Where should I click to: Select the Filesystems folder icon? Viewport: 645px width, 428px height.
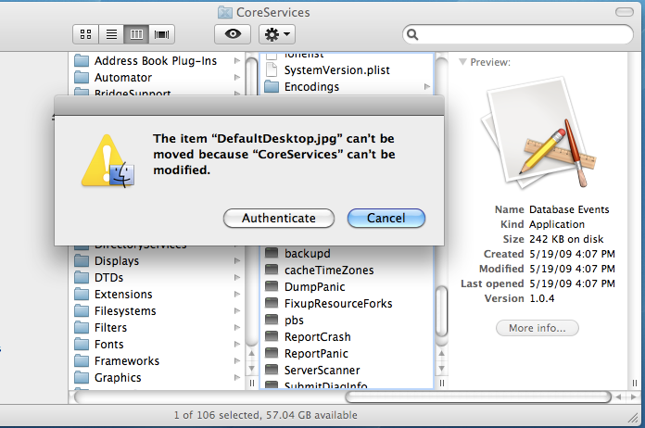pos(82,311)
